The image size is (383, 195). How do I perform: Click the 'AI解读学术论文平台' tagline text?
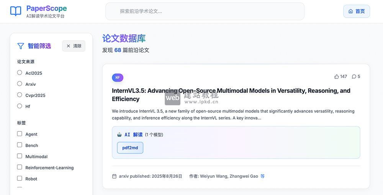(46, 16)
